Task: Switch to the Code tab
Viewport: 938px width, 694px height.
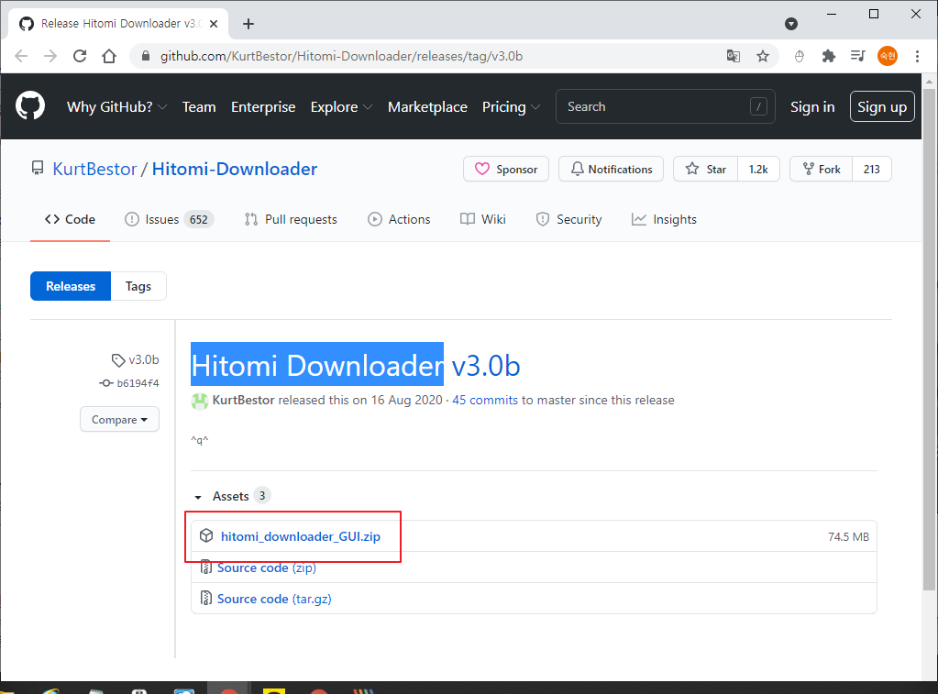Action: (70, 219)
